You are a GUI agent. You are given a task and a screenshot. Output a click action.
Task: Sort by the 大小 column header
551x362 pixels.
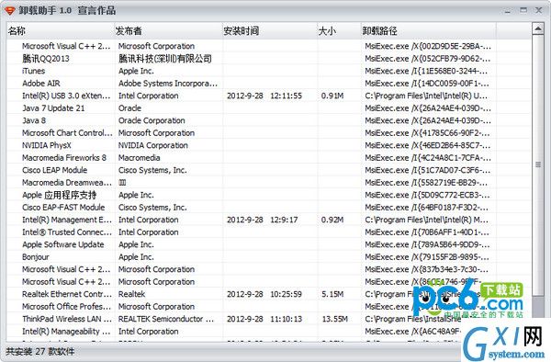pos(339,31)
